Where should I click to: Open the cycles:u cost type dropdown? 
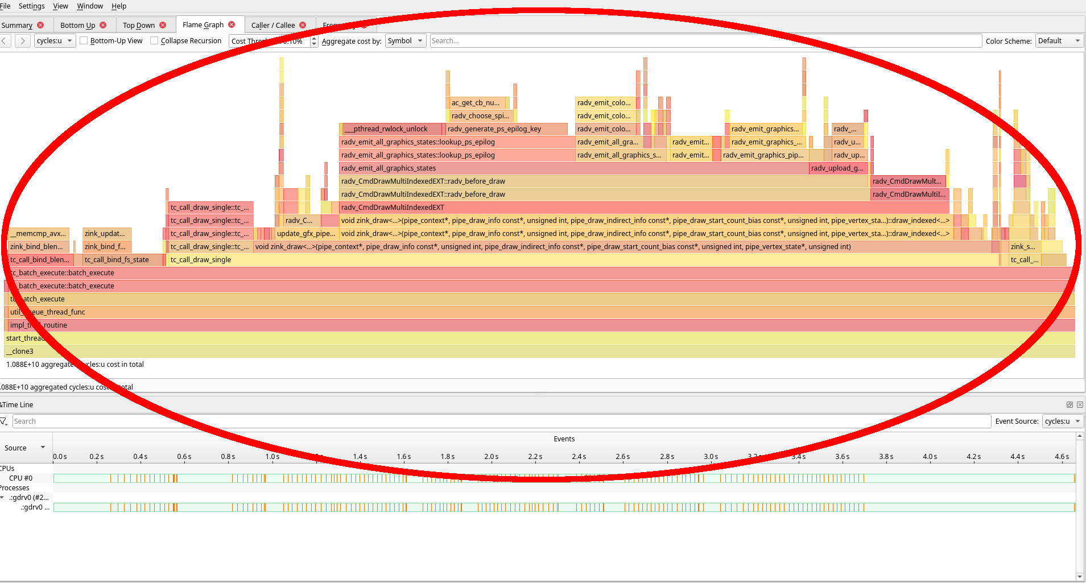(x=55, y=41)
